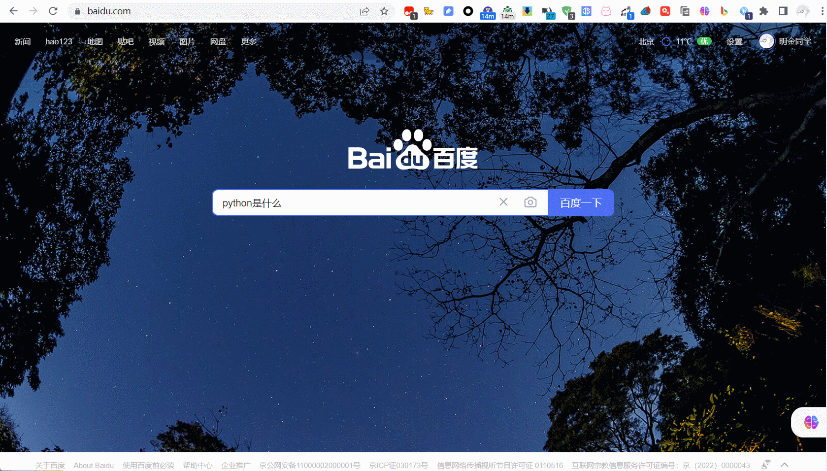Open the 明金同学 user account
This screenshot has width=827, height=471.
pyautogui.click(x=795, y=41)
